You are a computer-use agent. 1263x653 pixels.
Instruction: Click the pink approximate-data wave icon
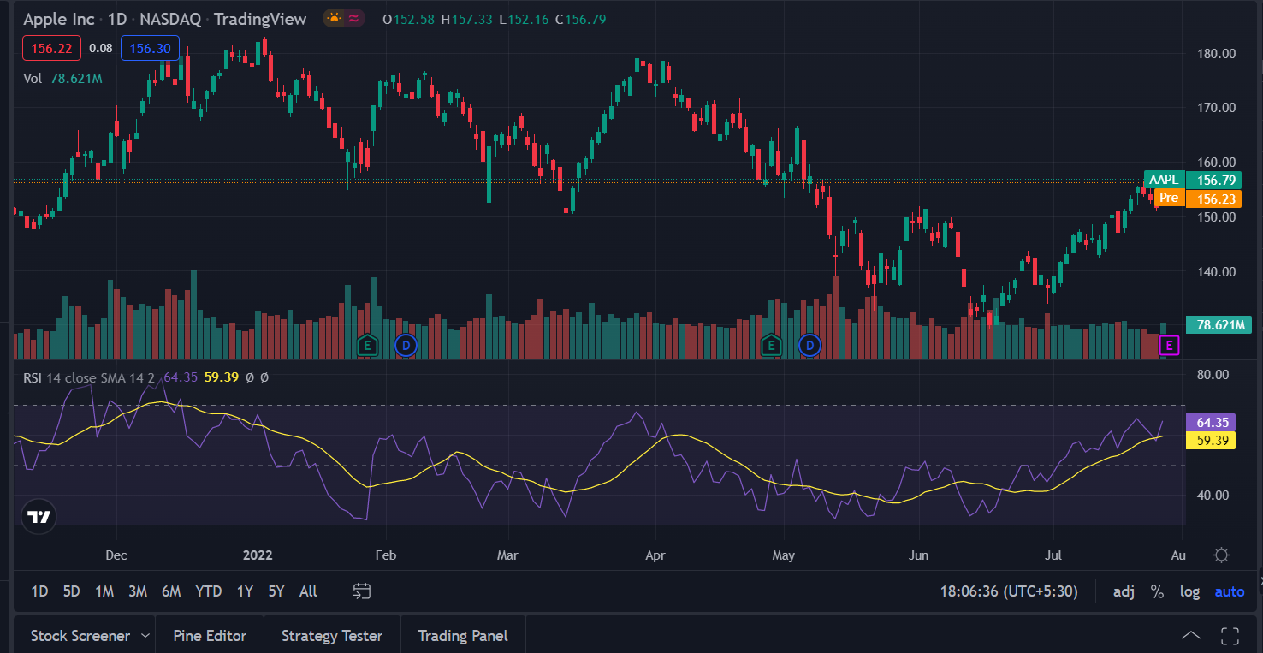tap(353, 19)
